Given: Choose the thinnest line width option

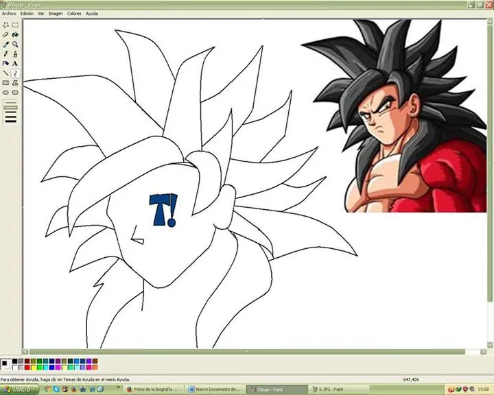Looking at the screenshot, I should pyautogui.click(x=10, y=102).
